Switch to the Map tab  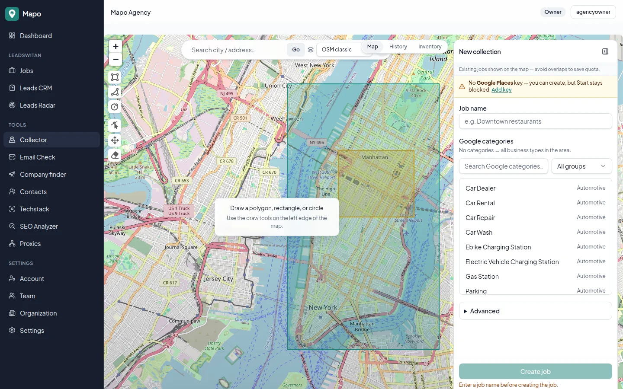[373, 47]
